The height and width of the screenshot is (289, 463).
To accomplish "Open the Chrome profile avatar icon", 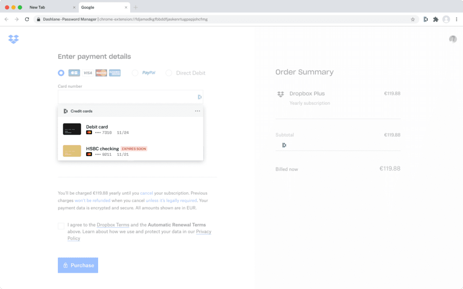I will point(446,19).
